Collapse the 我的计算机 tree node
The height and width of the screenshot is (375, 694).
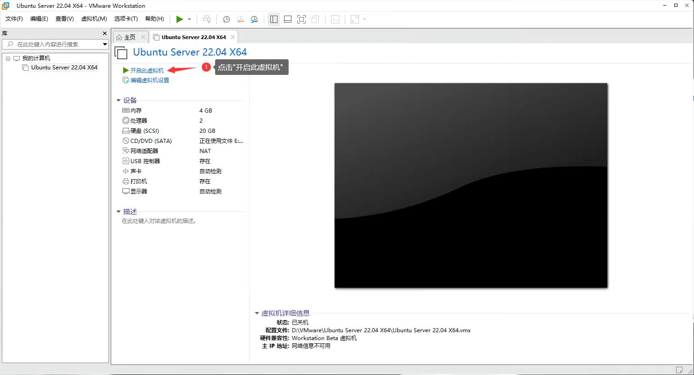(x=8, y=58)
